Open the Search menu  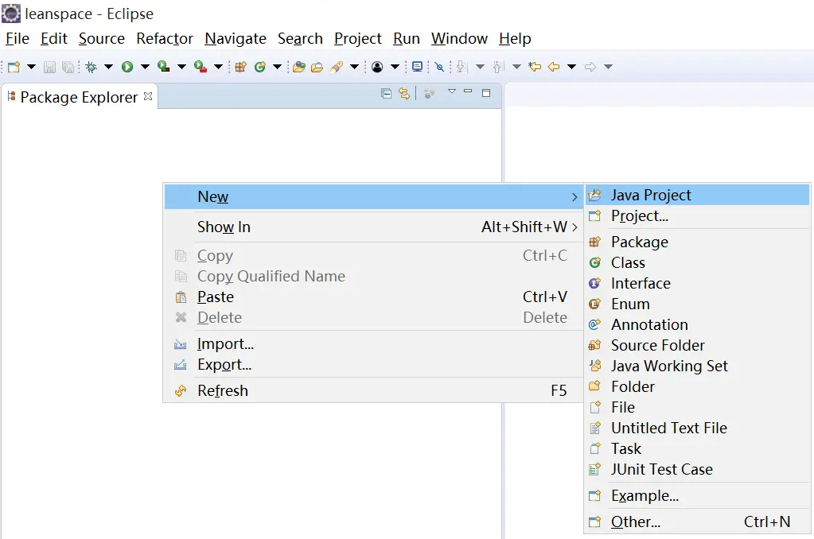(x=300, y=38)
